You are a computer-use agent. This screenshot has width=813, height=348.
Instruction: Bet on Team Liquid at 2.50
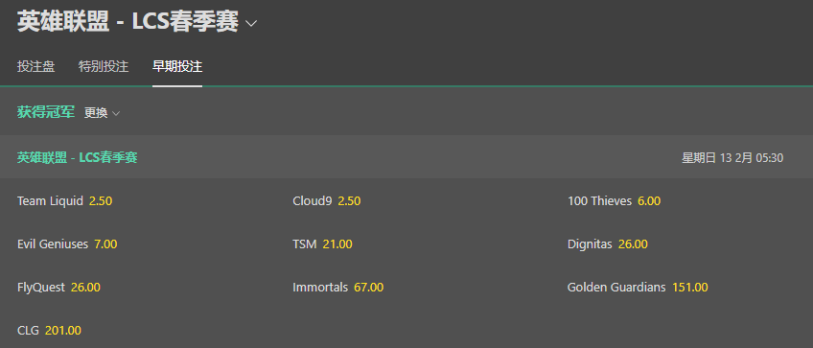(65, 201)
